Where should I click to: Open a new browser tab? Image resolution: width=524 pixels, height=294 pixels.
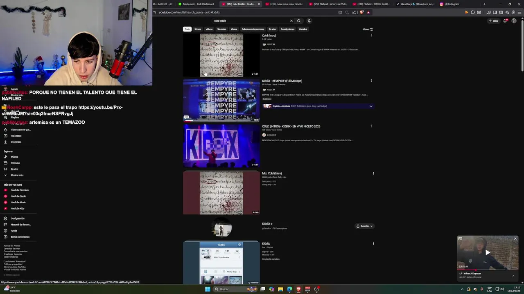coord(484,4)
